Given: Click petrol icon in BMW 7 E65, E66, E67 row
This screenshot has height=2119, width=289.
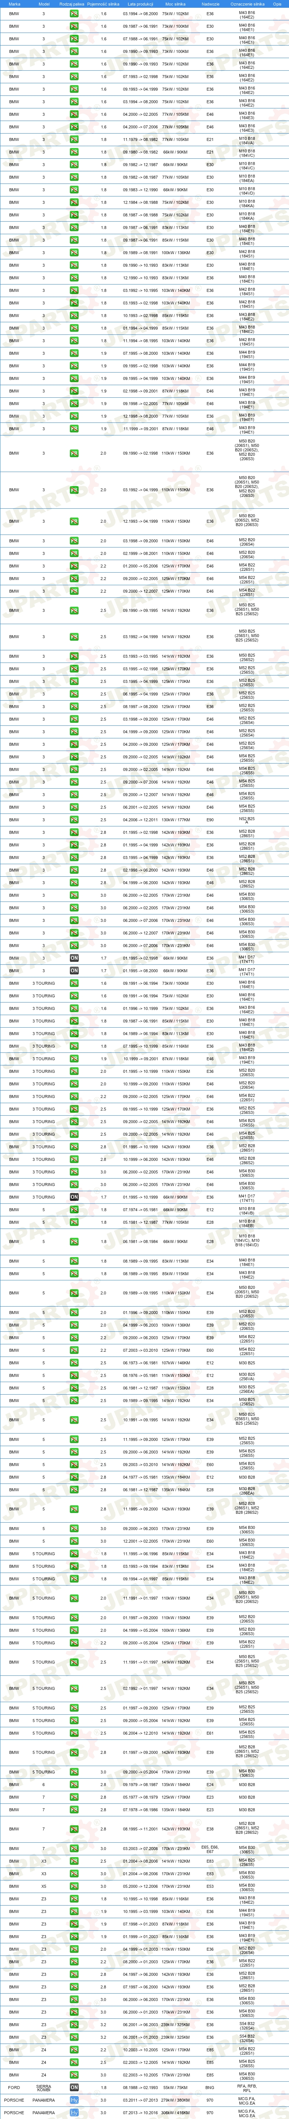Looking at the screenshot, I should coord(74,1848).
